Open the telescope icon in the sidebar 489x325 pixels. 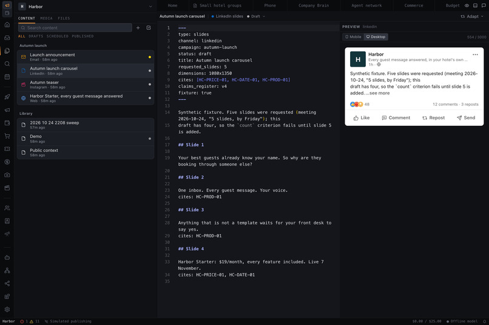tap(7, 234)
